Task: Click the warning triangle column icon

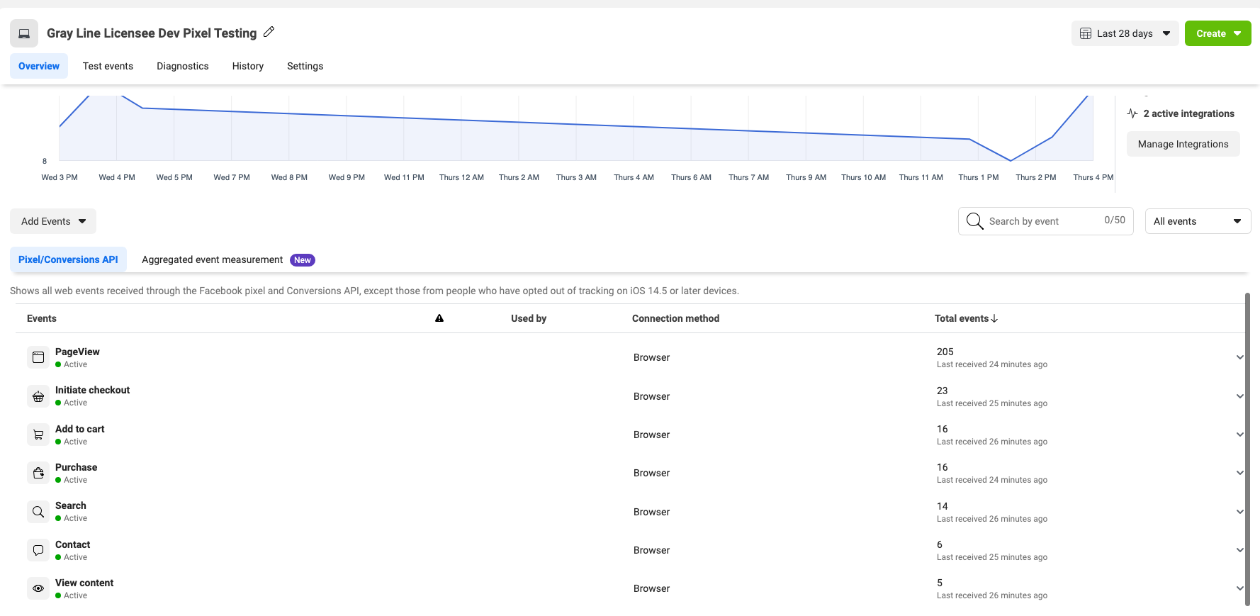Action: coord(439,318)
